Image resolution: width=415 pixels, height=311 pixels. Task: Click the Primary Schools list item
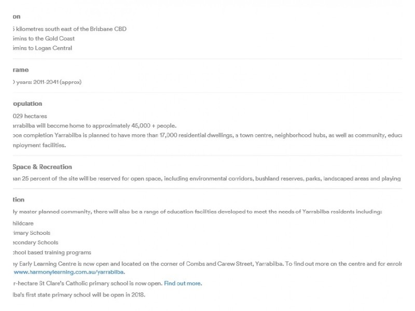click(32, 233)
